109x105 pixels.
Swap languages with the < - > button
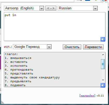coord(51,8)
